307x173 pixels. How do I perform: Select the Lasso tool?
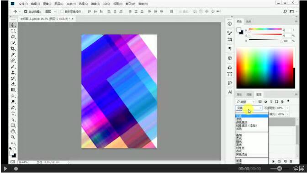[x=13, y=37]
